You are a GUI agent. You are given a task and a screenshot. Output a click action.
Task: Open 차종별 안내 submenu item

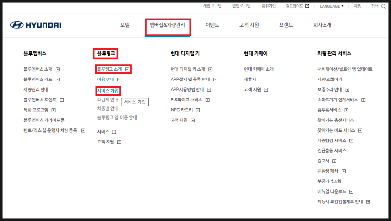pyautogui.click(x=108, y=108)
